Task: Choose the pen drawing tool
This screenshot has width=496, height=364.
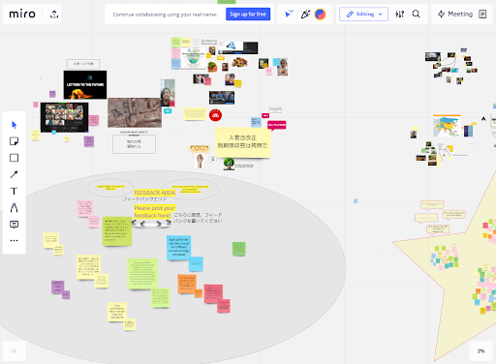Action: pos(14,207)
